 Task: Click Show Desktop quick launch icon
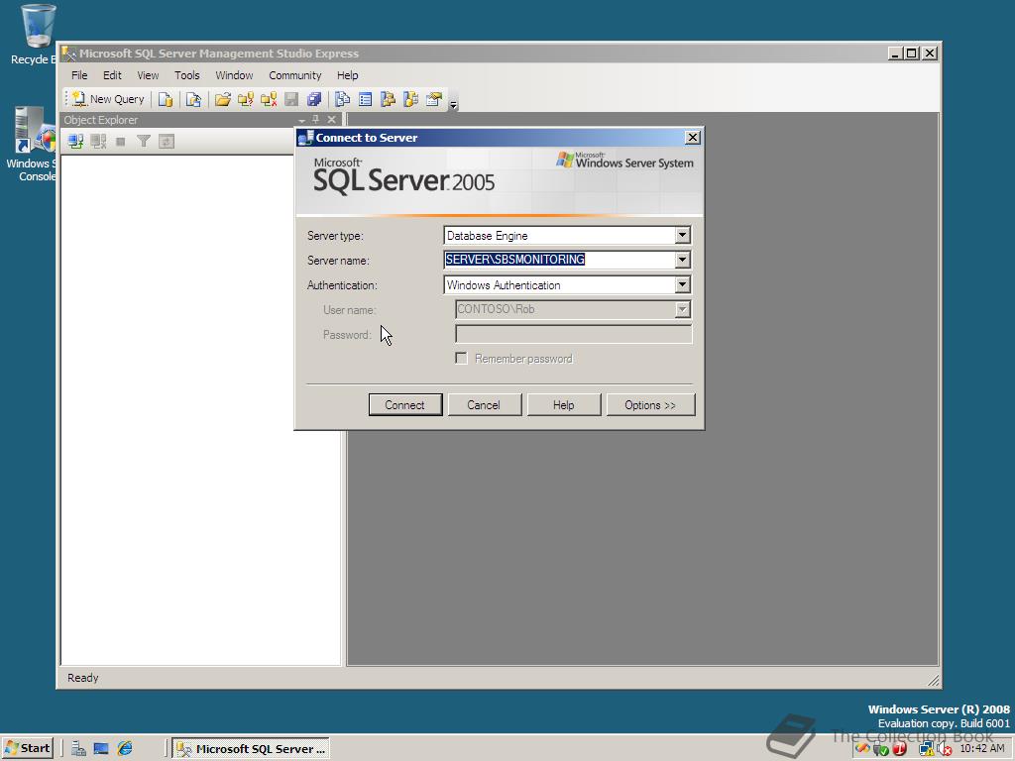pyautogui.click(x=101, y=749)
